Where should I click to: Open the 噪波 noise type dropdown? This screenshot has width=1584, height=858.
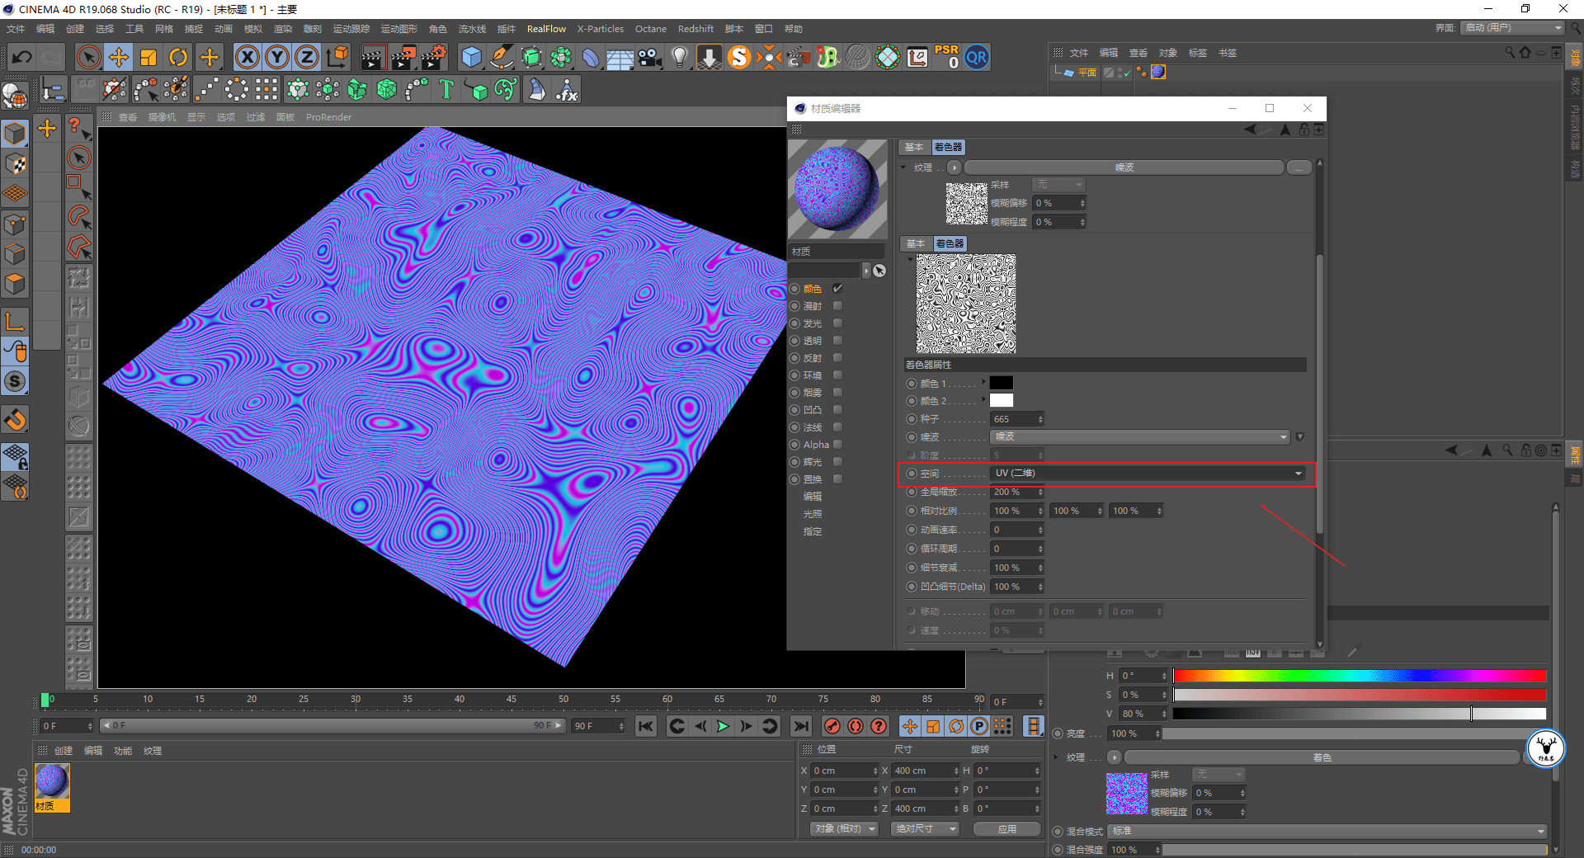tap(1139, 437)
